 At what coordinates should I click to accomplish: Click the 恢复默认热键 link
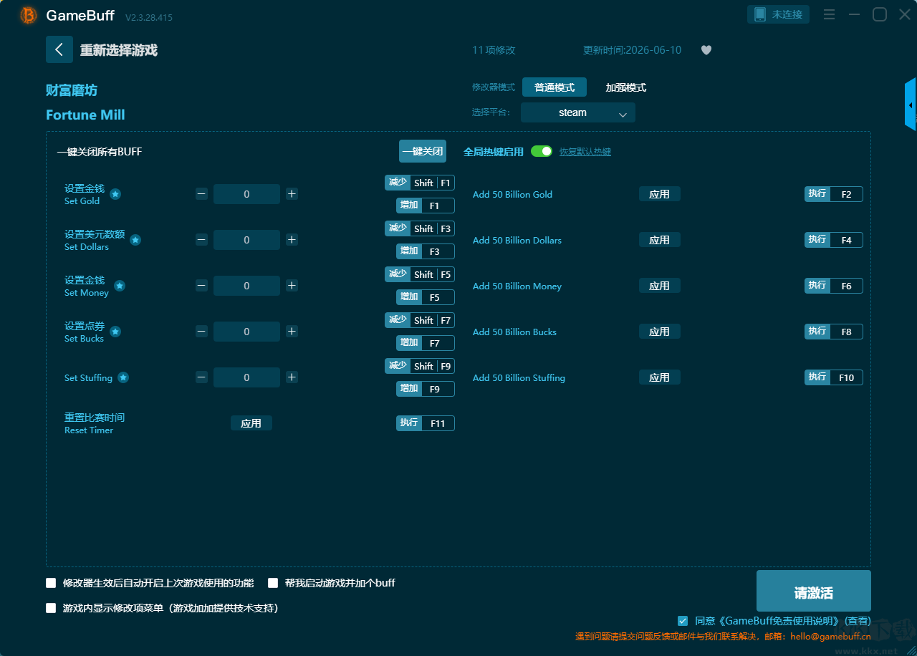pos(585,152)
